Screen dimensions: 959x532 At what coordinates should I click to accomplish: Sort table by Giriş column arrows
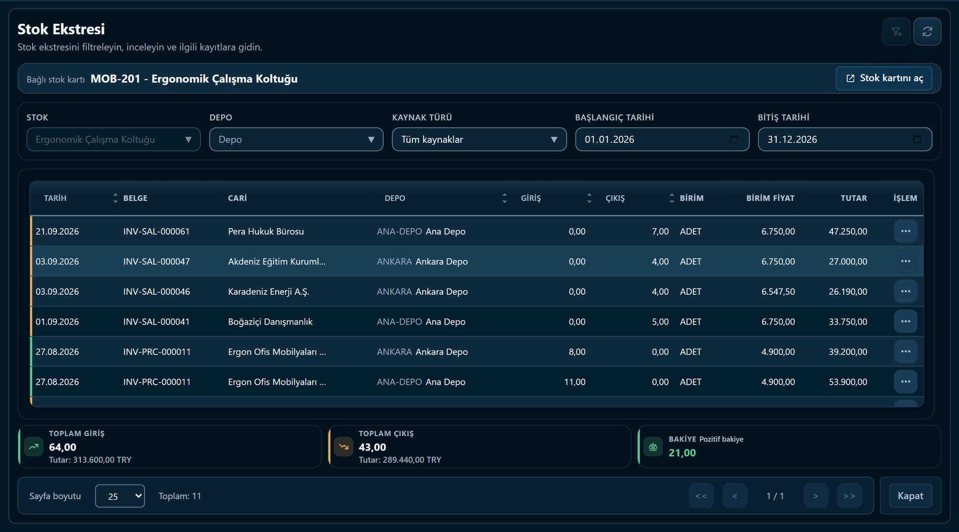(589, 198)
